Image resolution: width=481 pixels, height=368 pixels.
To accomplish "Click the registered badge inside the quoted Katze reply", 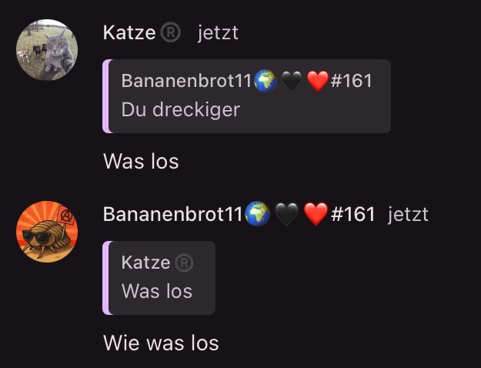I will click(x=184, y=263).
